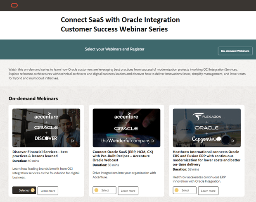Open the On-demand Webinars button

pyautogui.click(x=235, y=51)
